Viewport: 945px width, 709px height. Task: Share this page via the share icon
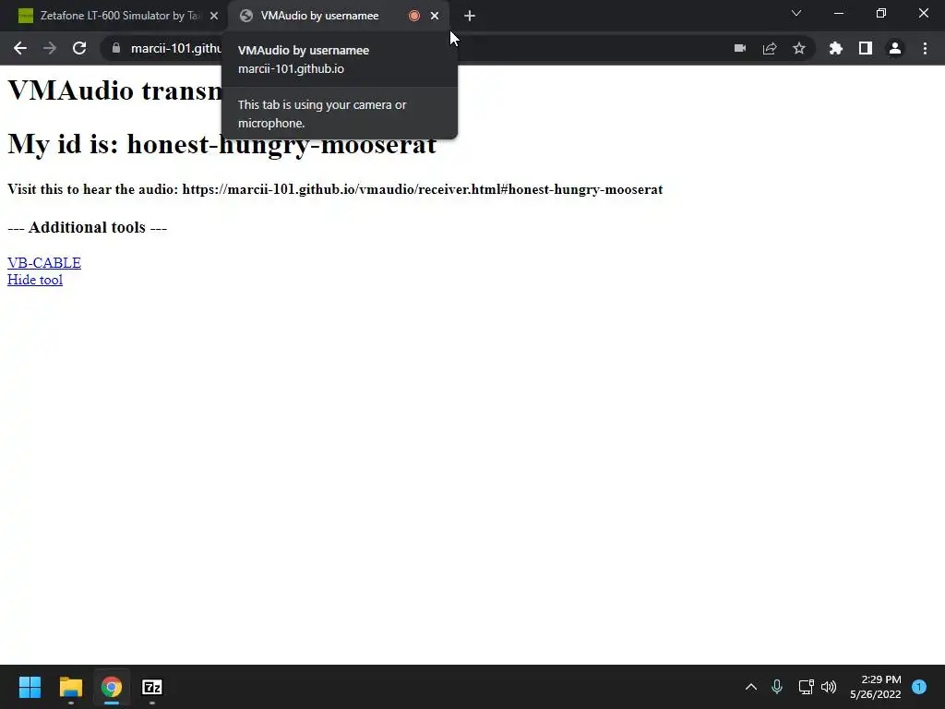(770, 48)
